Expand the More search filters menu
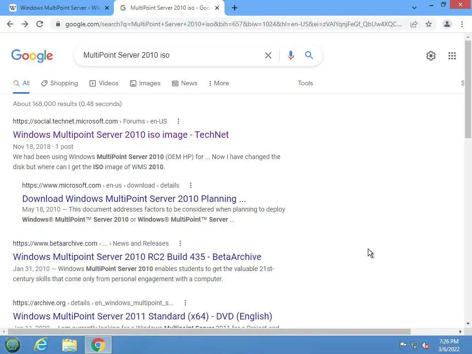Image resolution: width=472 pixels, height=354 pixels. 218,83
